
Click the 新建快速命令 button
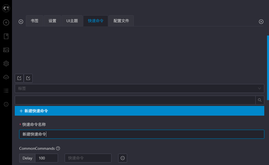point(139,111)
